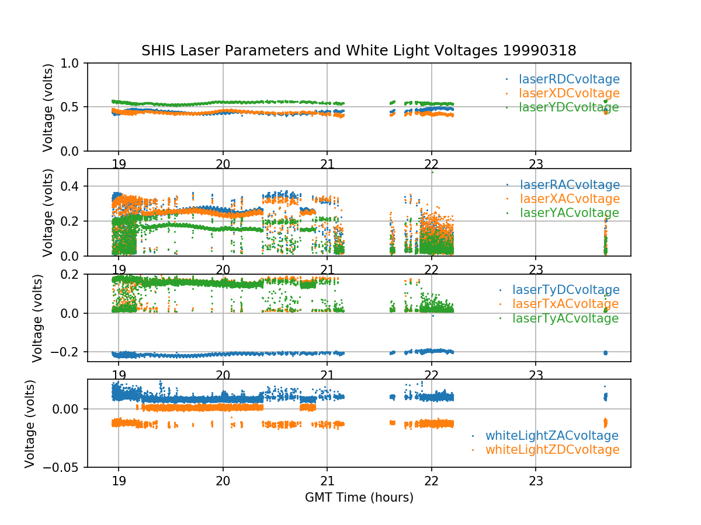The height and width of the screenshot is (525, 701).
Task: Click the laserTxACvoltage legend label
Action: (565, 304)
